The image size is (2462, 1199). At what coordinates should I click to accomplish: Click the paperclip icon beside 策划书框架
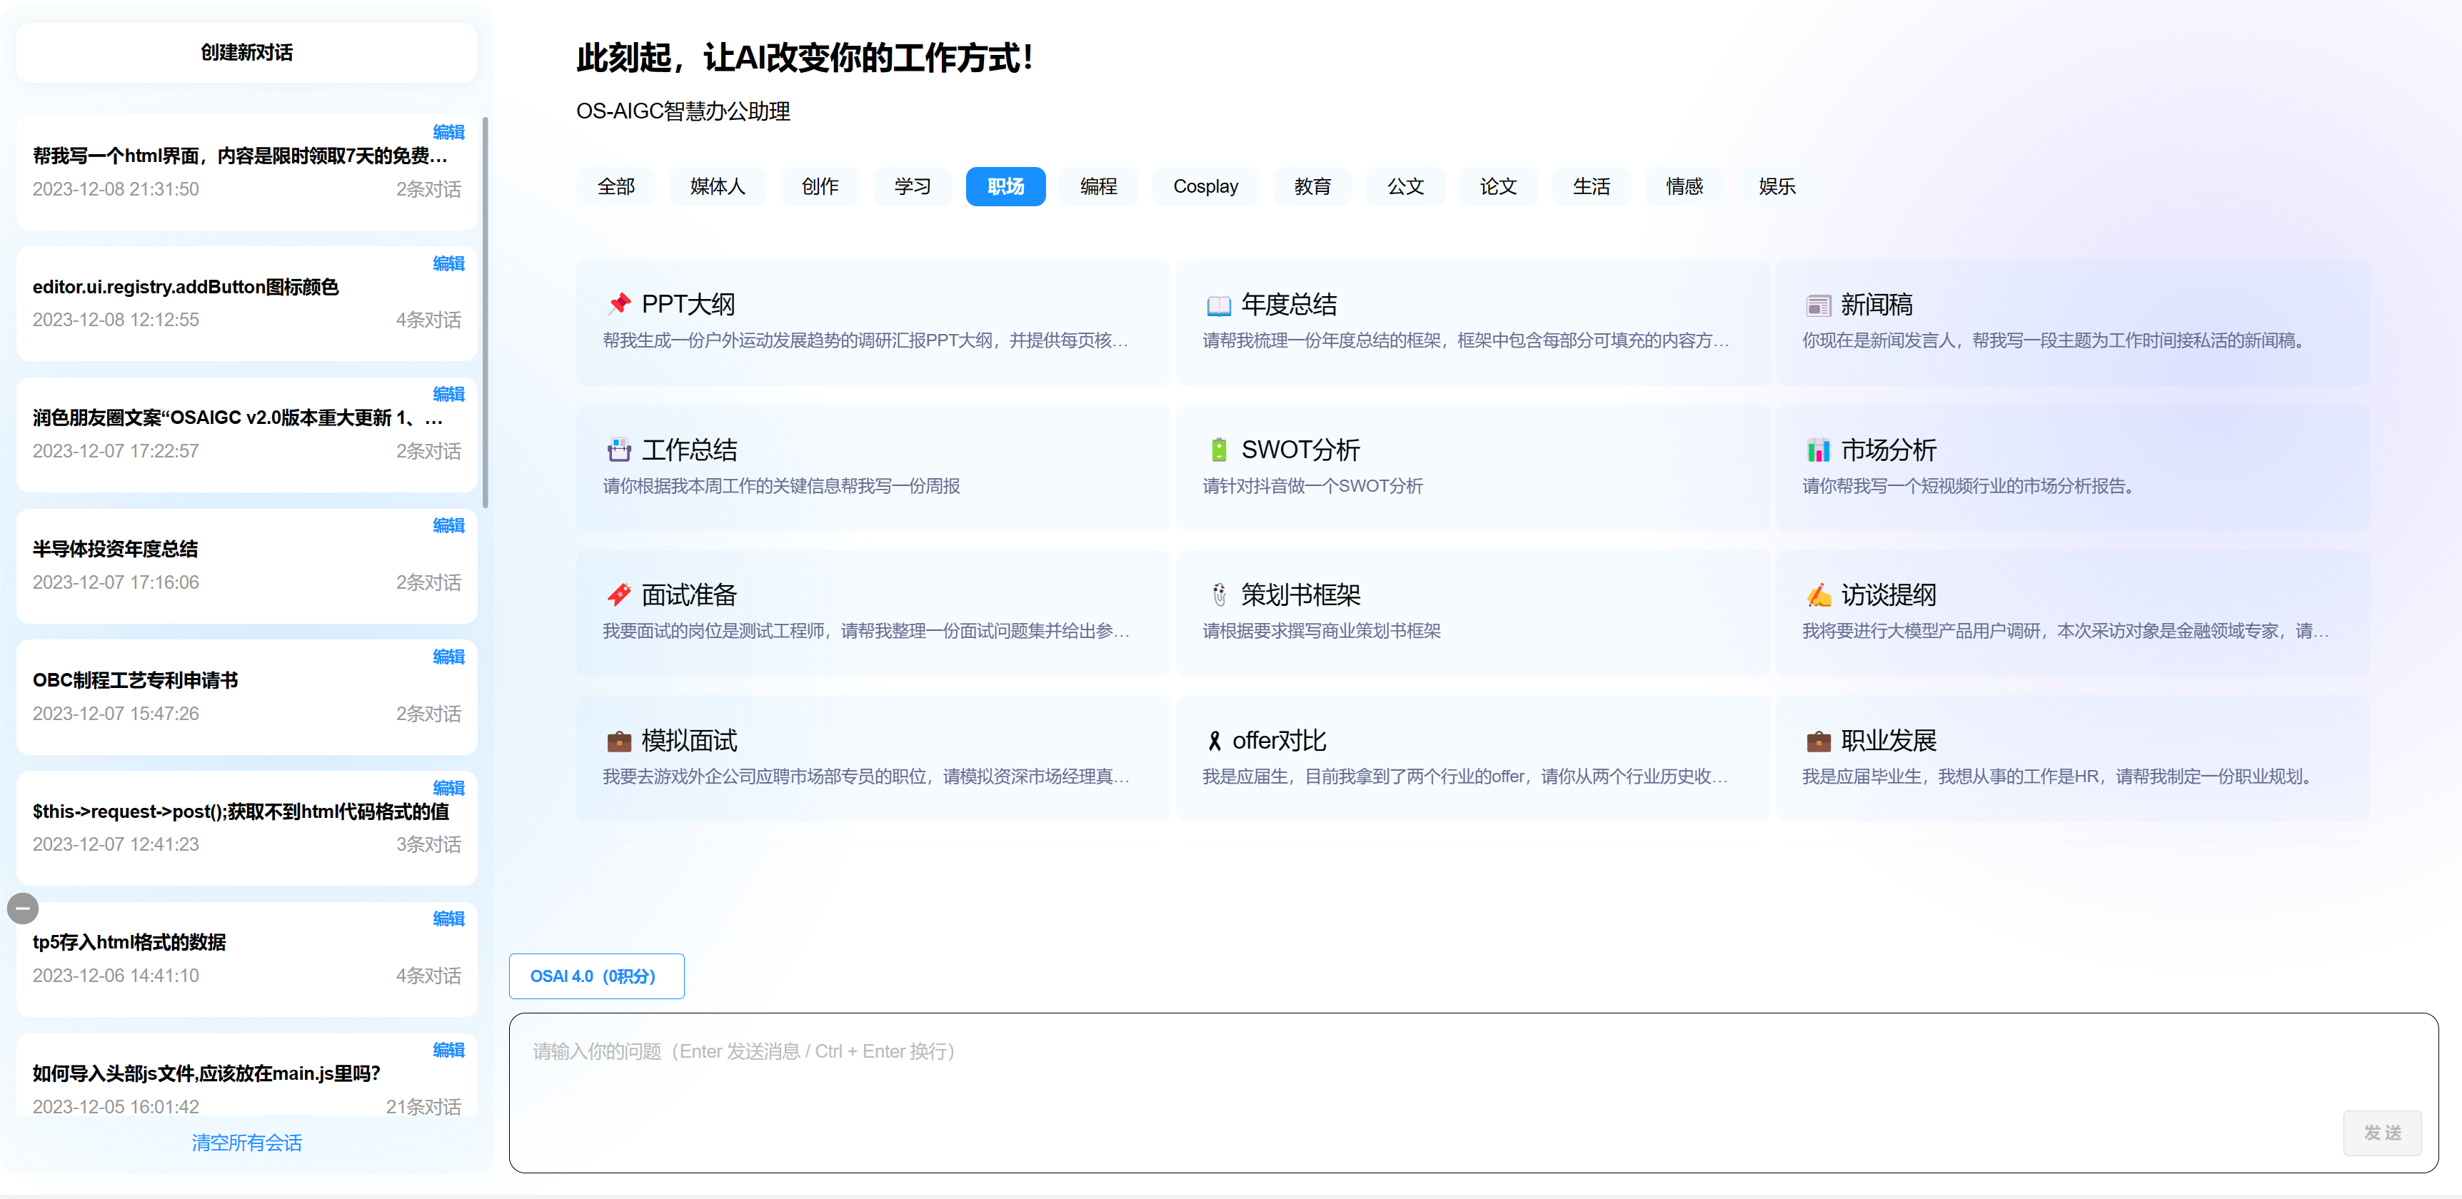[1219, 595]
